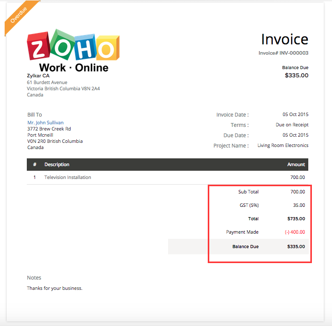Click the Notes heading
The height and width of the screenshot is (326, 332).
click(x=34, y=278)
